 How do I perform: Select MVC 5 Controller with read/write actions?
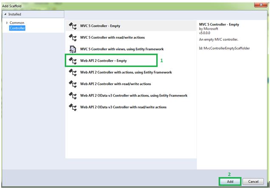click(131, 37)
